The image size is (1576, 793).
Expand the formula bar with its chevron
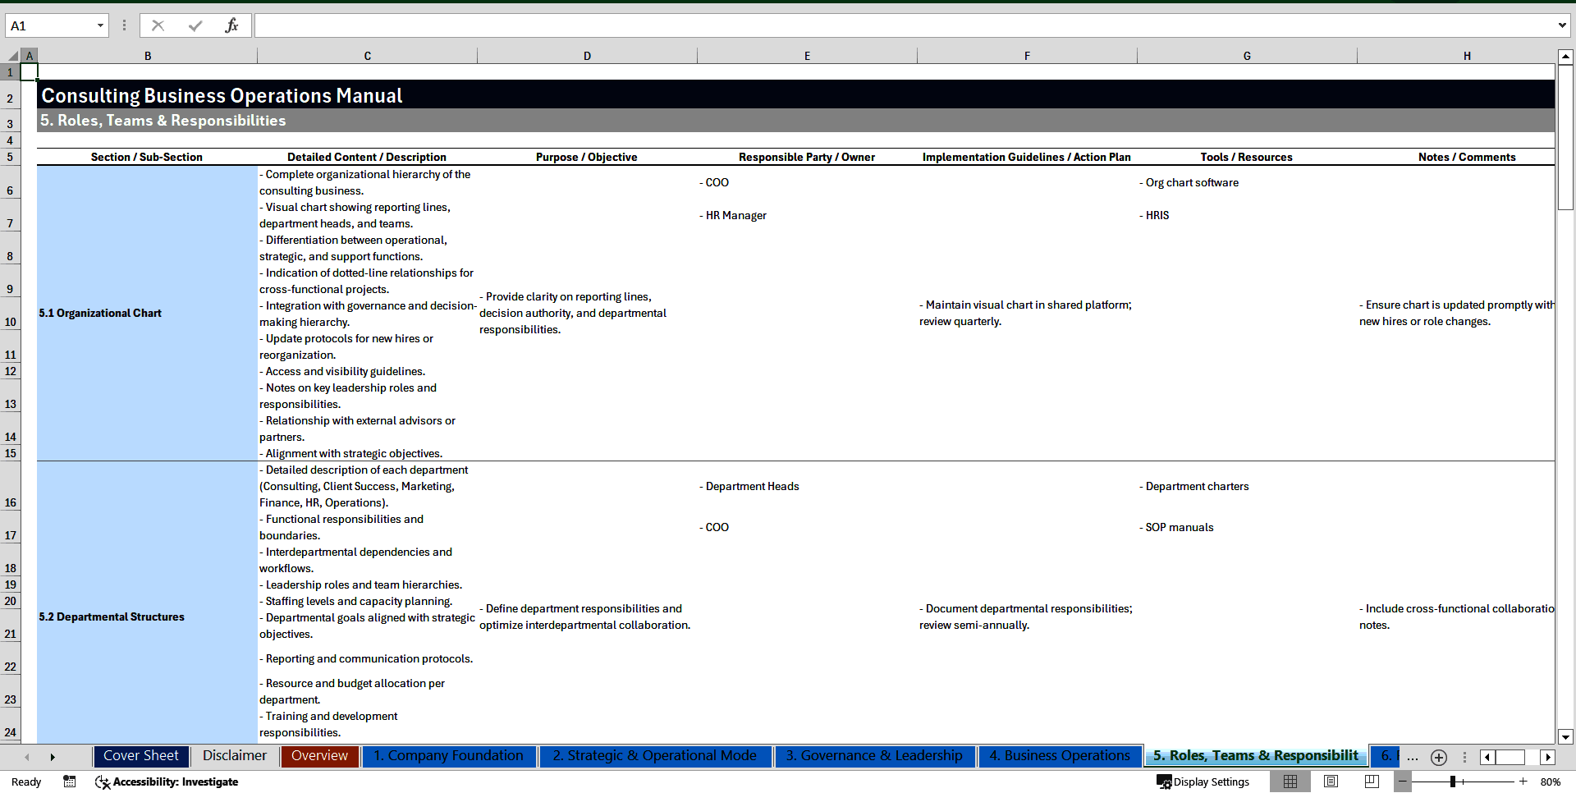point(1563,25)
